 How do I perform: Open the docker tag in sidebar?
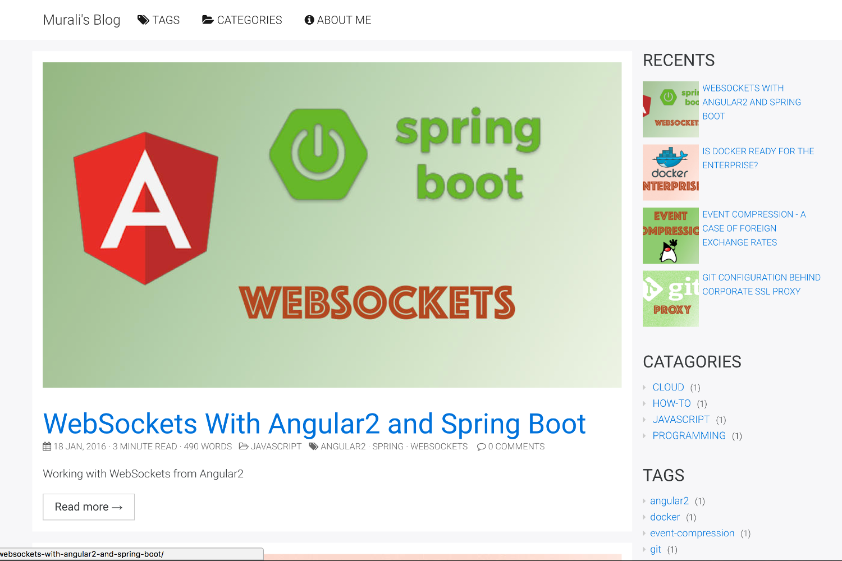tap(665, 517)
